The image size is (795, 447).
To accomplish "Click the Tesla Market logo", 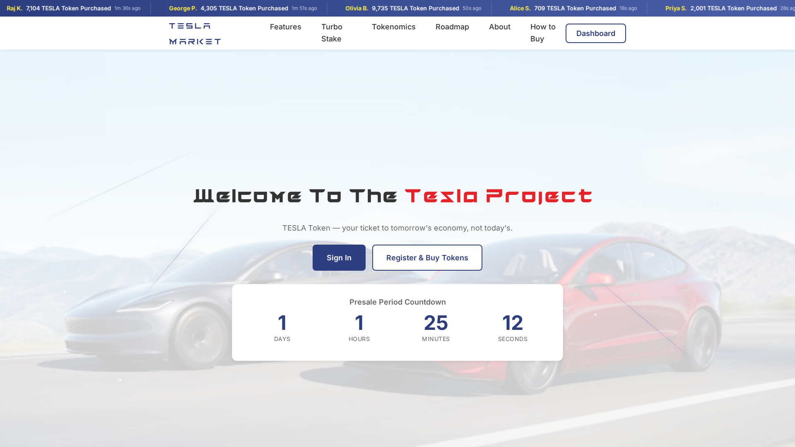I will click(194, 34).
